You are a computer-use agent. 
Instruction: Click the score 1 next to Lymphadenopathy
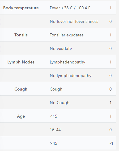[111, 62]
